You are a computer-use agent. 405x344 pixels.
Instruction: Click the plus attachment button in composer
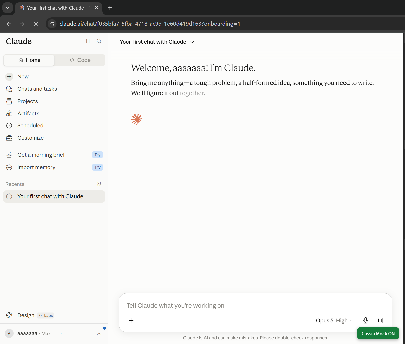point(131,320)
